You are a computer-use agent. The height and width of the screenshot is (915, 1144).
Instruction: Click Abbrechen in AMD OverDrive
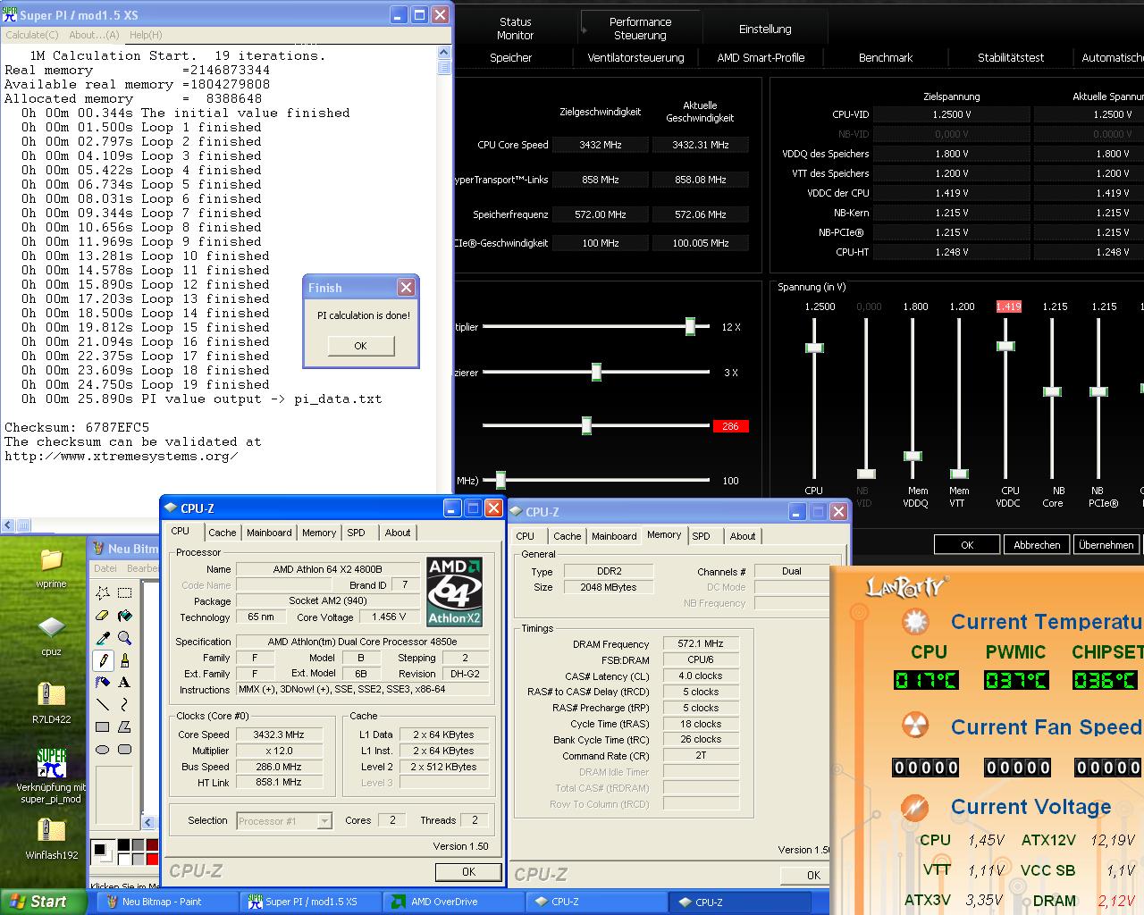point(1037,544)
